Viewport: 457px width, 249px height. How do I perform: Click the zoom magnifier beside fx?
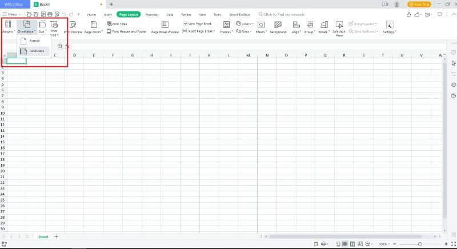[60, 46]
